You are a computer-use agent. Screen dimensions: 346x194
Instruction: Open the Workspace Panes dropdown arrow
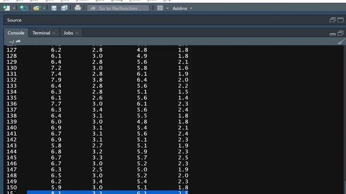click(168, 9)
